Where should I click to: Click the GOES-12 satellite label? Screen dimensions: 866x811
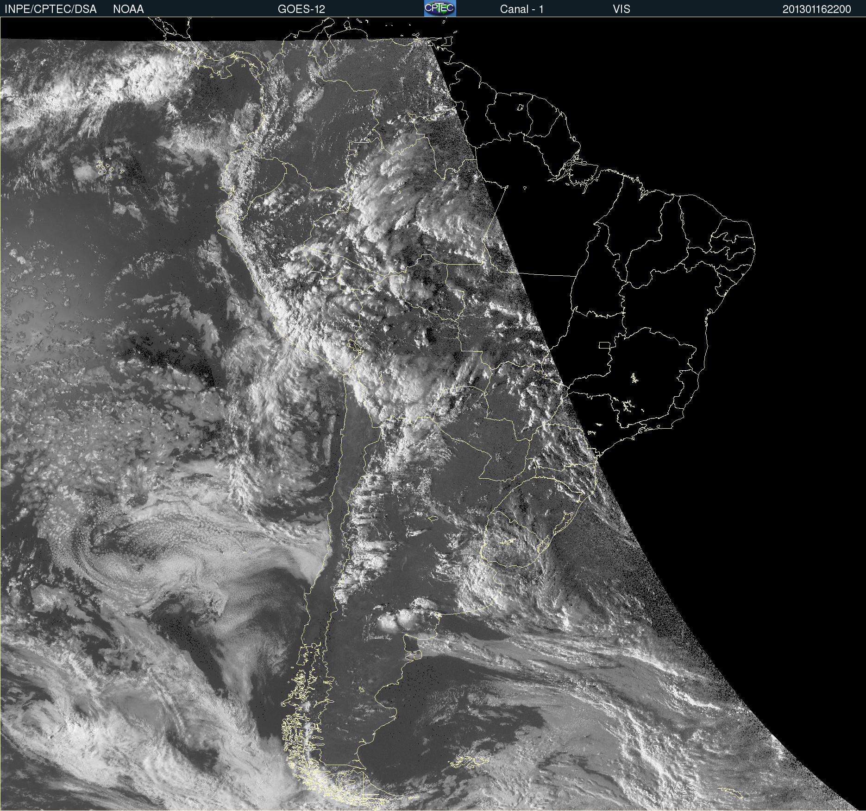301,9
